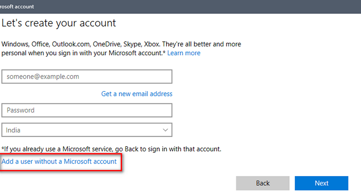This screenshot has width=361, height=194.
Task: Click the Let's create your account heading
Action: pyautogui.click(x=59, y=23)
